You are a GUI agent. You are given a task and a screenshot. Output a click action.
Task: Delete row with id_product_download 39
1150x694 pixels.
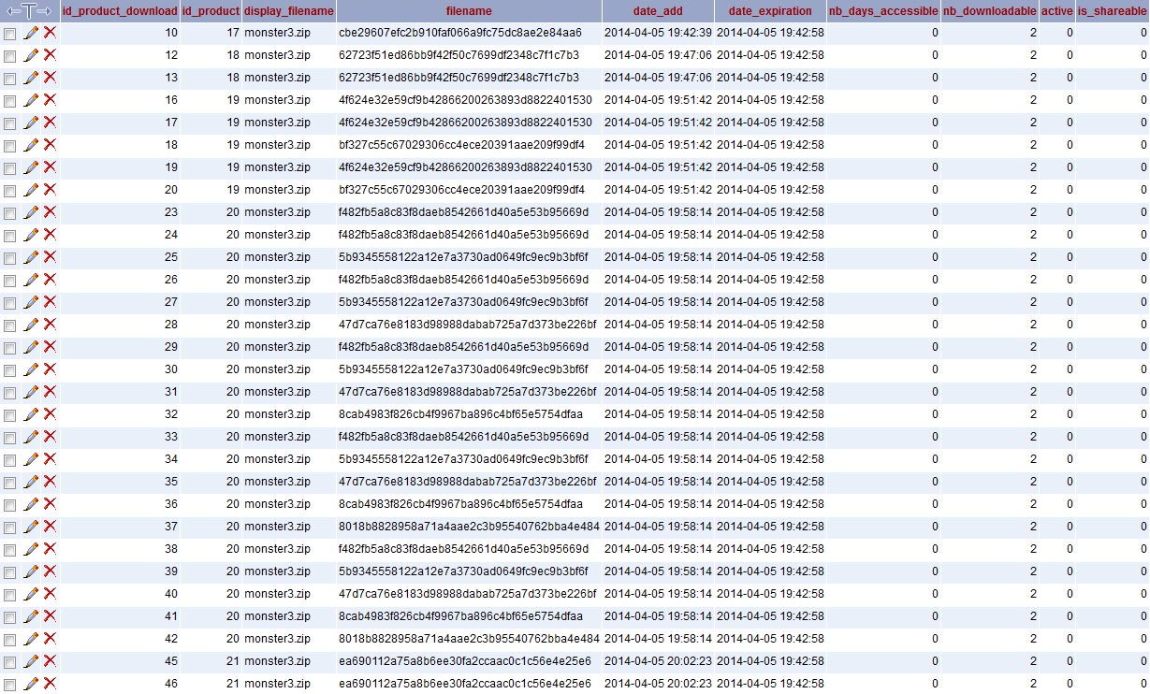pos(50,571)
